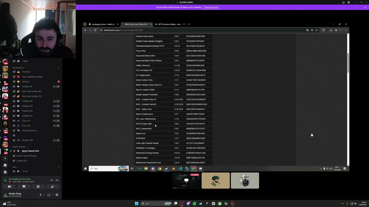Image resolution: width=369 pixels, height=207 pixels.
Task: Open geçici-kanal-info text channel
Action: point(36,151)
